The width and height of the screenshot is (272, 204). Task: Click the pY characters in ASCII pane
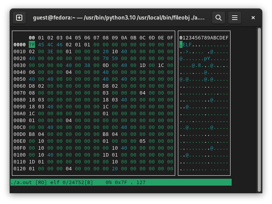(x=207, y=59)
